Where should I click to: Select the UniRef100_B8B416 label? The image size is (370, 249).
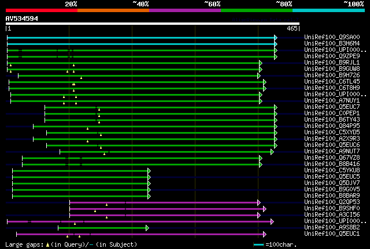click(x=332, y=164)
